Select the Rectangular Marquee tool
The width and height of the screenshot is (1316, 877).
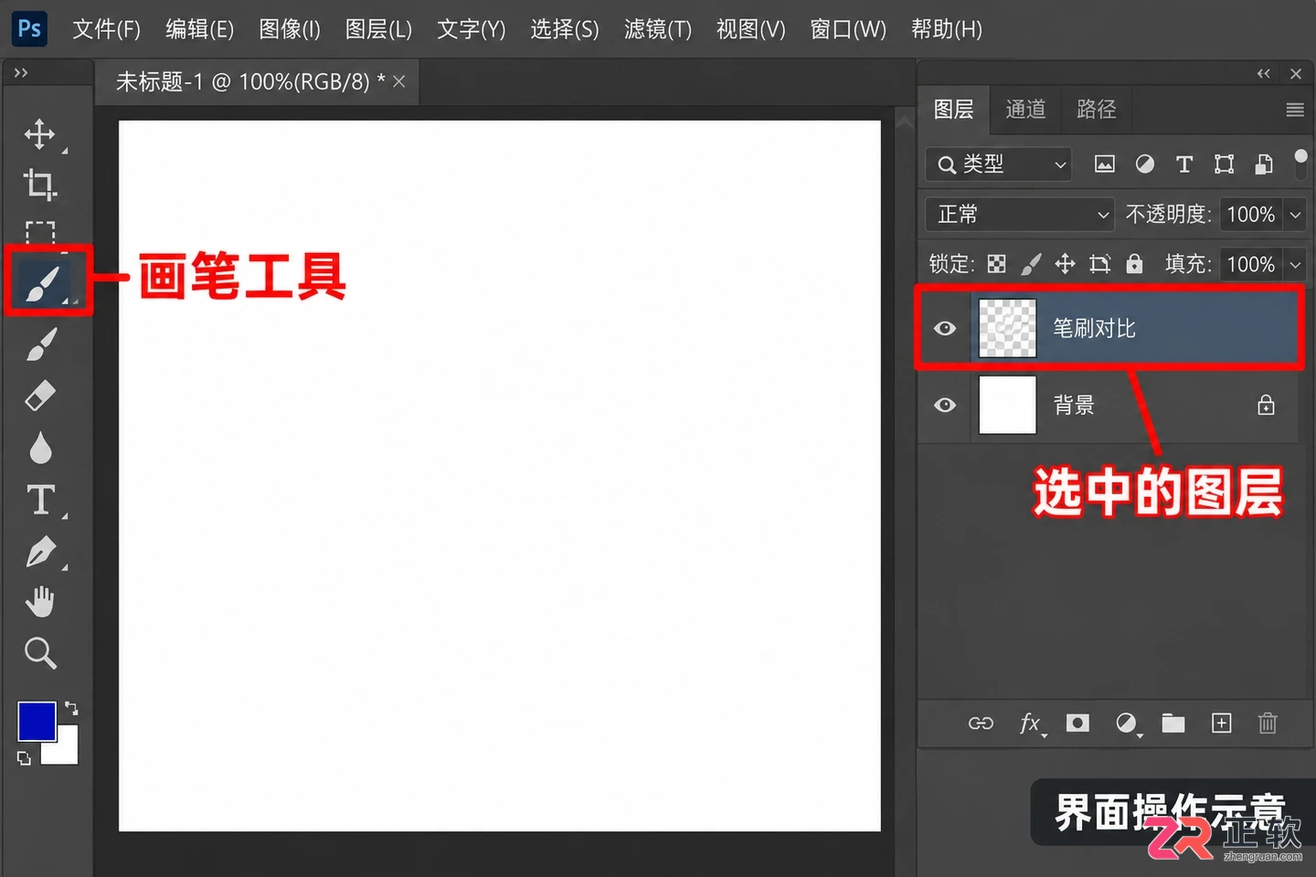39,232
